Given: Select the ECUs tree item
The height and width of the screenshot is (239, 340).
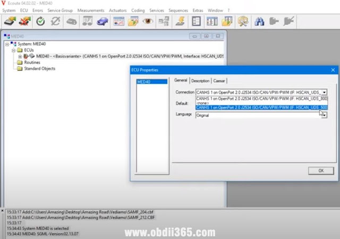Looking at the screenshot, I should [29, 50].
